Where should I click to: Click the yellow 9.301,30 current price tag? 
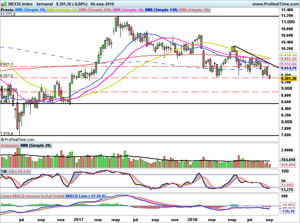[289, 78]
